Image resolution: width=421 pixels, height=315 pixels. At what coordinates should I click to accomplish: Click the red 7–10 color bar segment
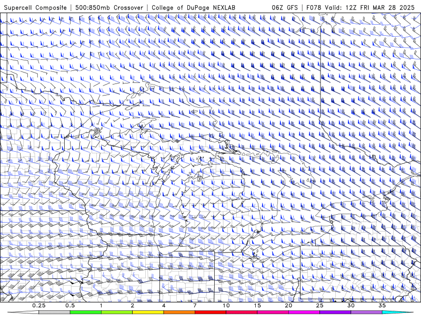click(210, 312)
